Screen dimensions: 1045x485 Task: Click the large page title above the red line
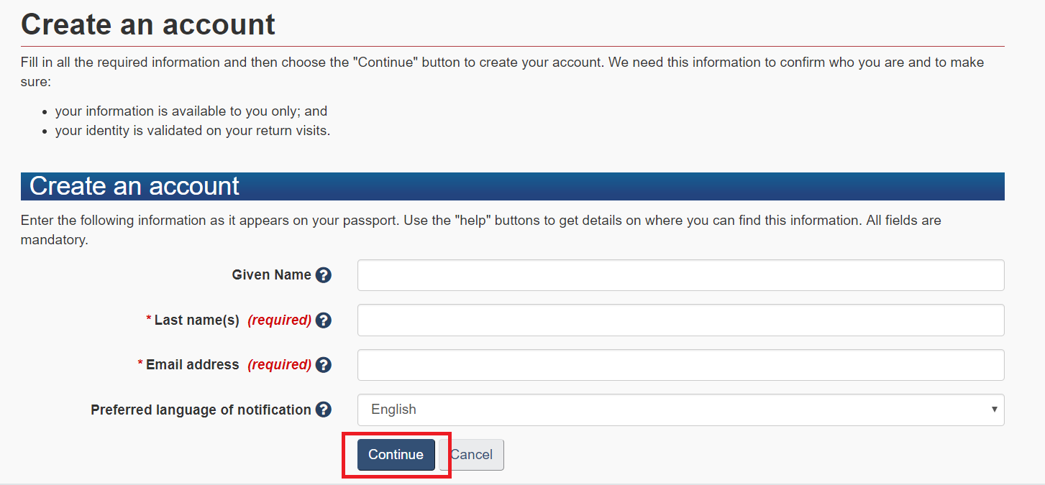coord(148,24)
